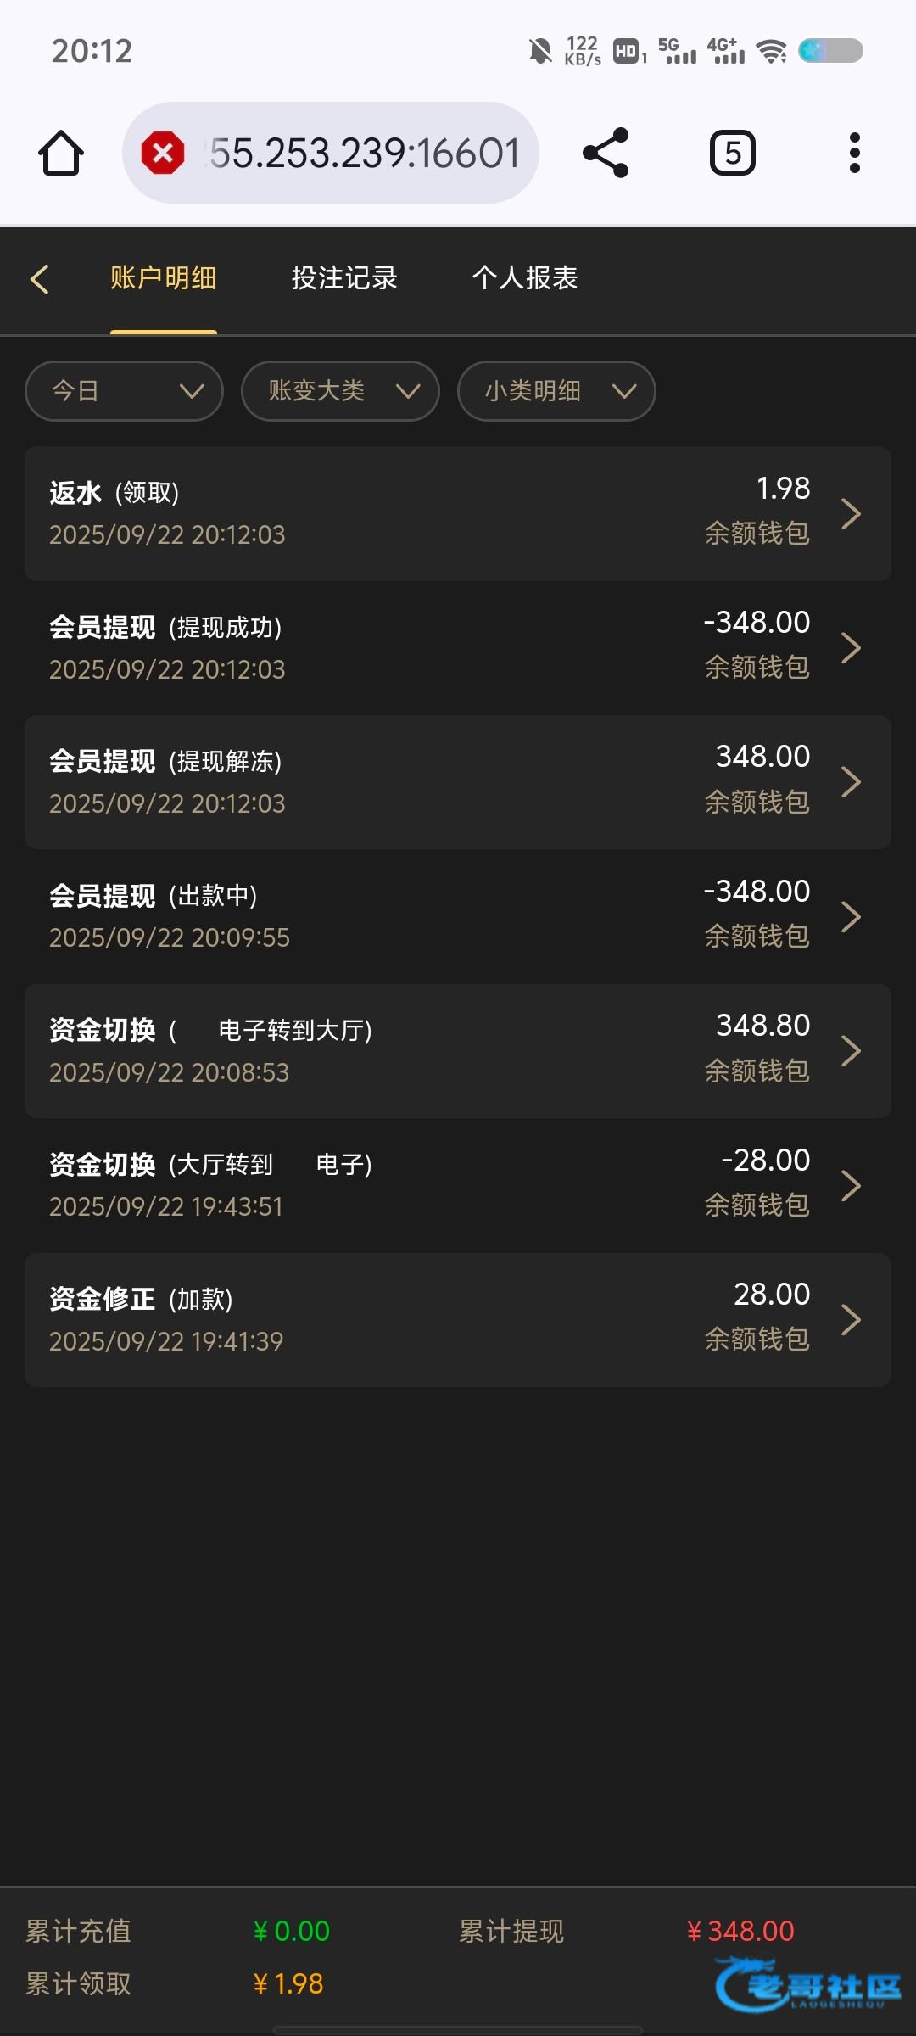This screenshot has width=916, height=2036.
Task: Open the 返水 (领取) 1.98 record
Action: pyautogui.click(x=458, y=513)
